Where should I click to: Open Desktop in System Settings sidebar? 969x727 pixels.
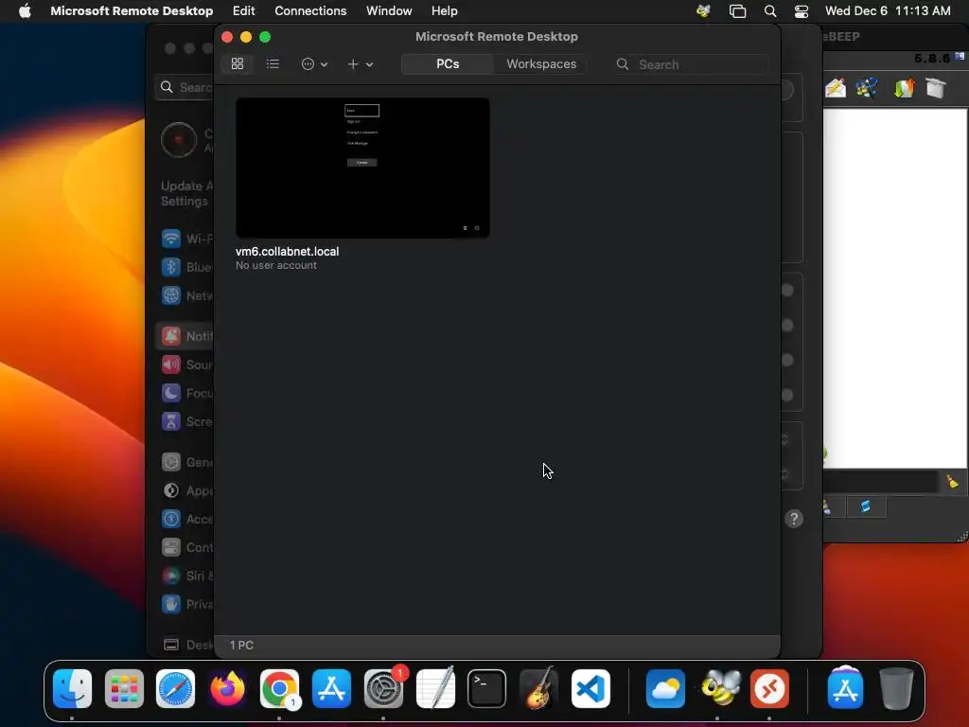[x=185, y=645]
